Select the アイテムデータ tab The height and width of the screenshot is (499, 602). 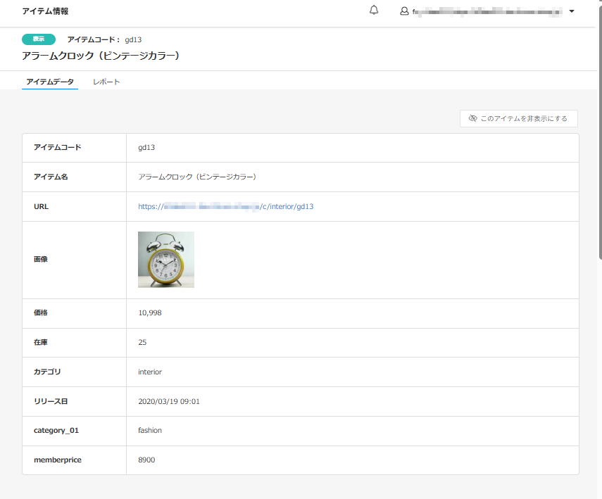coord(50,82)
